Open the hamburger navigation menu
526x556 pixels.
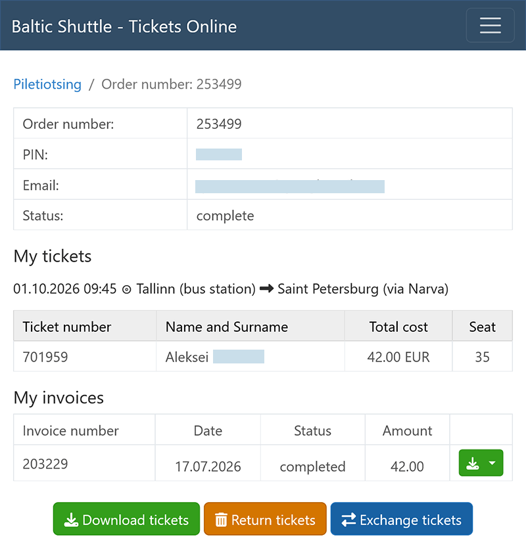click(x=490, y=26)
